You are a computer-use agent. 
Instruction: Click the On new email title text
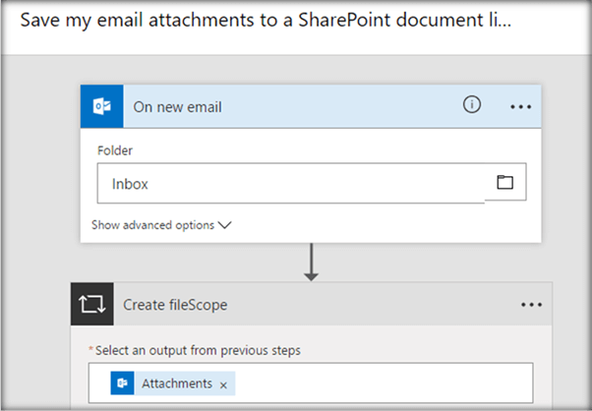pyautogui.click(x=178, y=106)
